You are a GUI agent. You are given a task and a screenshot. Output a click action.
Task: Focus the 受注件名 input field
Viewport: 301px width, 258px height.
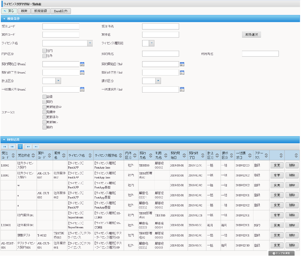[160, 27]
